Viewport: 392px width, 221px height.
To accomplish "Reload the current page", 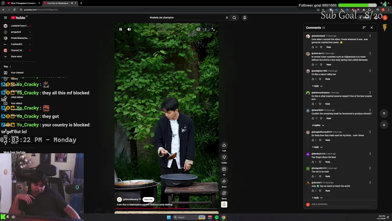I will 14,10.
